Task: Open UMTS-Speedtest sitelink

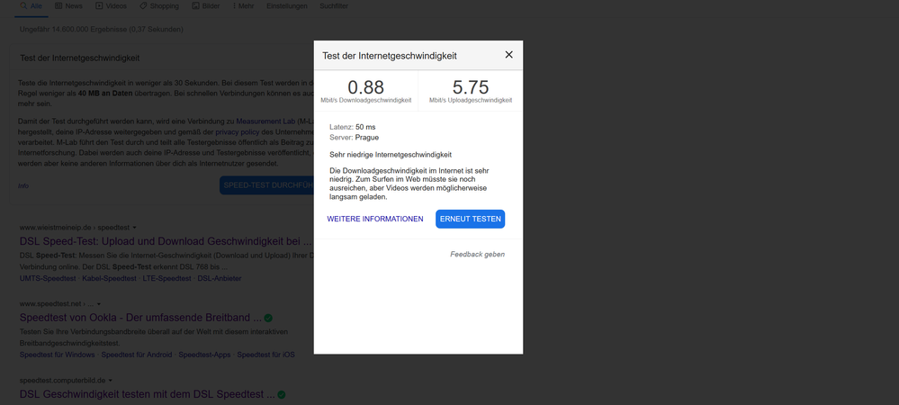Action: coord(48,278)
